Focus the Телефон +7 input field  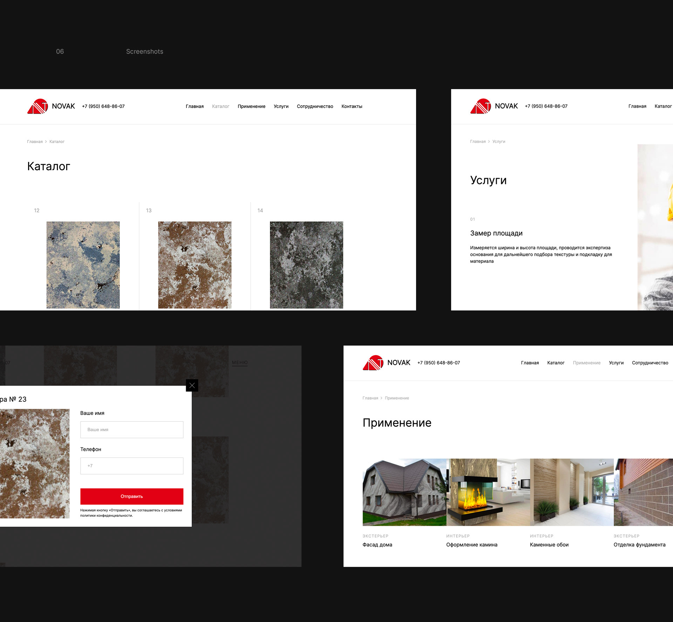pyautogui.click(x=131, y=466)
